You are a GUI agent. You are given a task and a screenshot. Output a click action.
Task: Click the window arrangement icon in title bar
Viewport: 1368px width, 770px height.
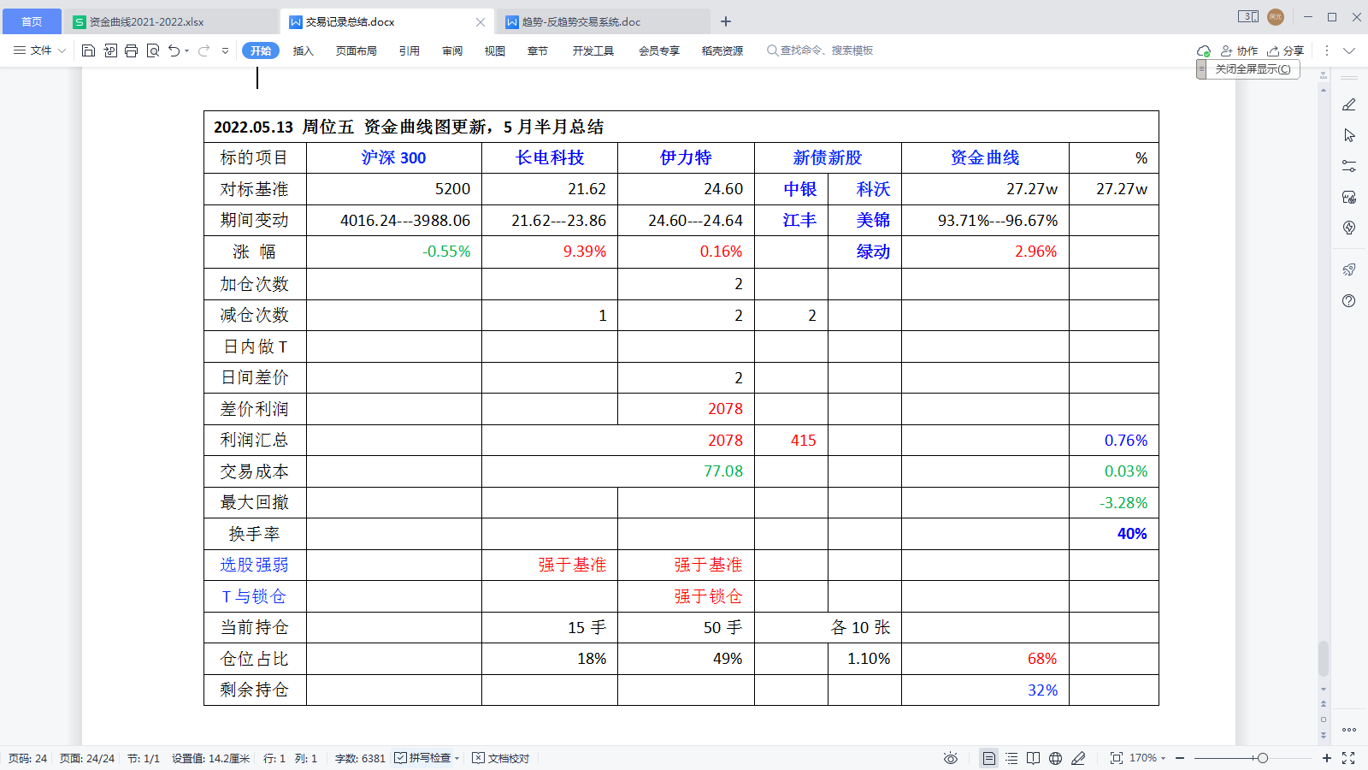1248,17
